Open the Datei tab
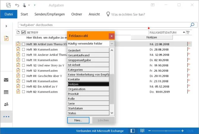The image size is (199, 134). tap(9, 14)
